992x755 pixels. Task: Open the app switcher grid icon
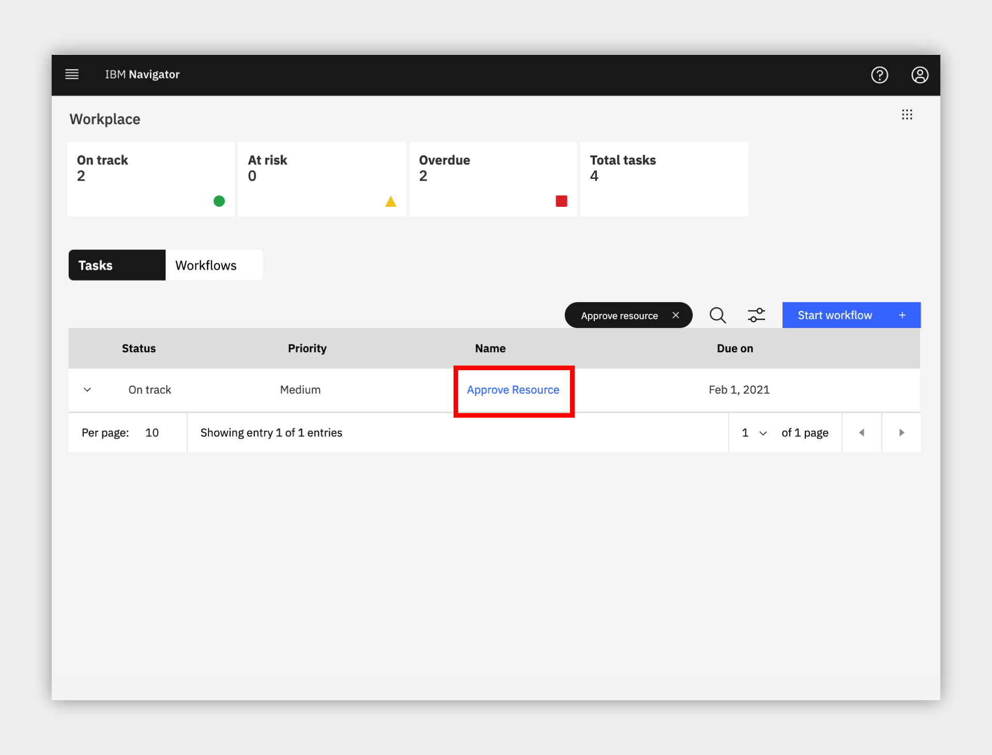click(x=907, y=114)
